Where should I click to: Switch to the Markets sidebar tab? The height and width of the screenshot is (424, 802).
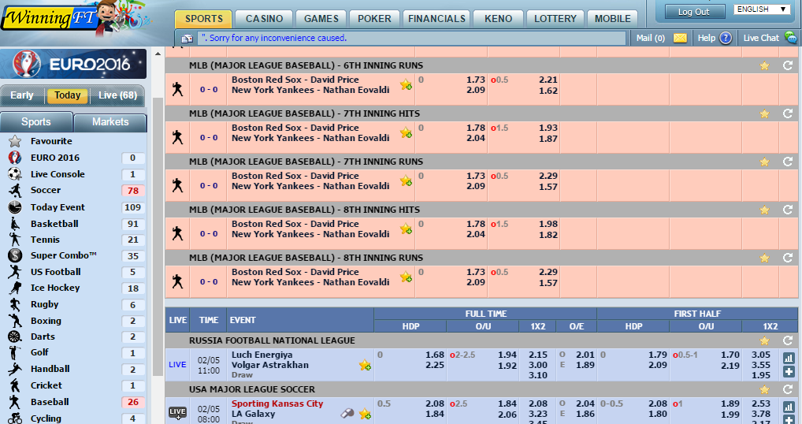click(110, 121)
